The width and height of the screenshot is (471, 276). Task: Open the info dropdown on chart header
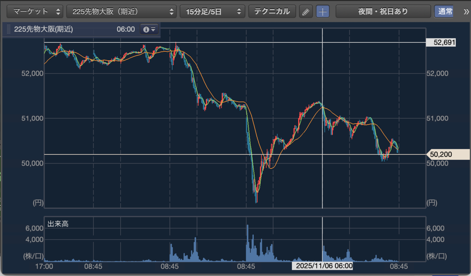point(150,29)
